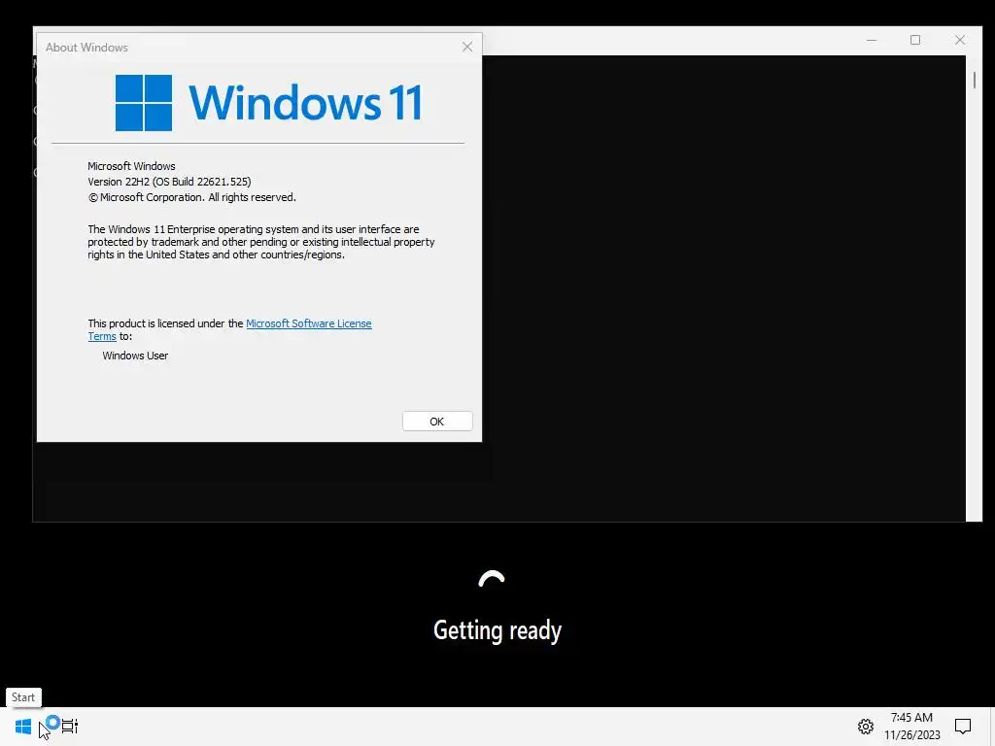The image size is (995, 746).
Task: Click the Microsoft Corporation copyright line
Action: click(x=191, y=197)
